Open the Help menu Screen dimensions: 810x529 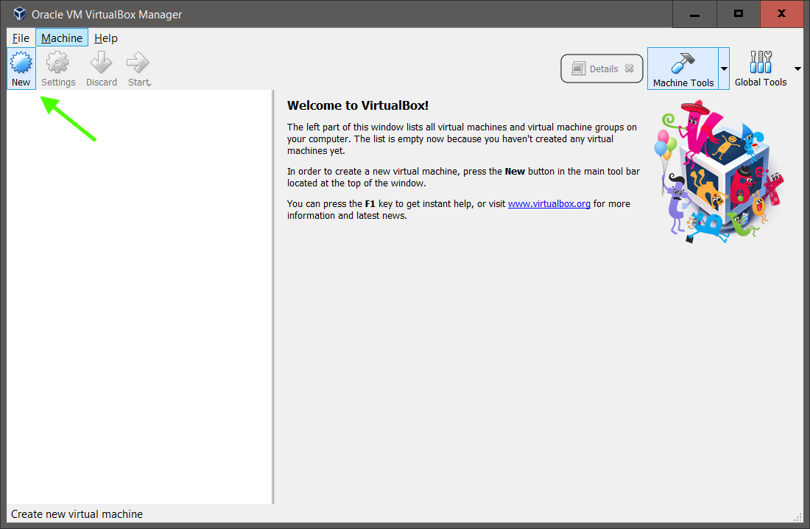(106, 38)
